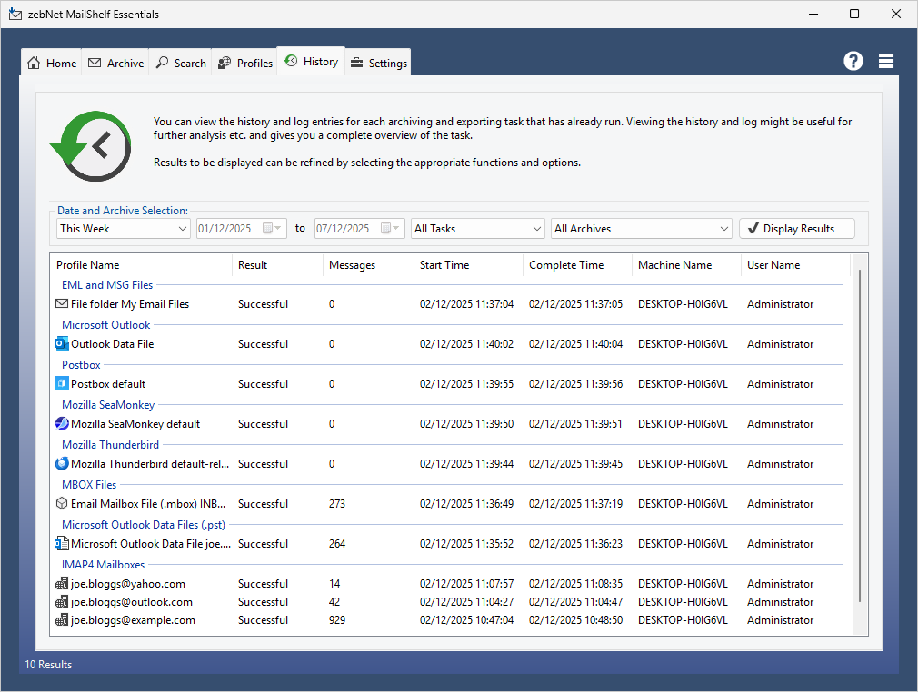The height and width of the screenshot is (692, 918).
Task: Switch to the Archive tab
Action: [115, 63]
